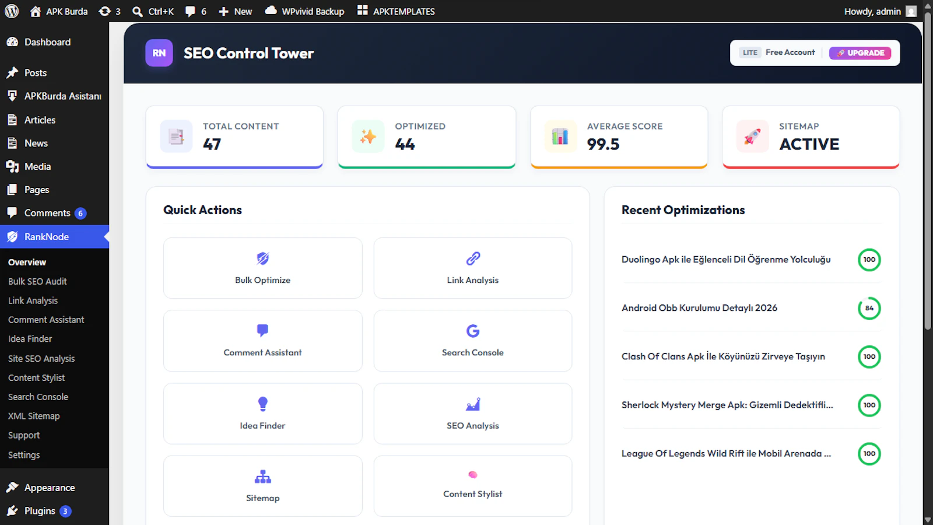
Task: Click the UPGRADE button
Action: [x=860, y=53]
